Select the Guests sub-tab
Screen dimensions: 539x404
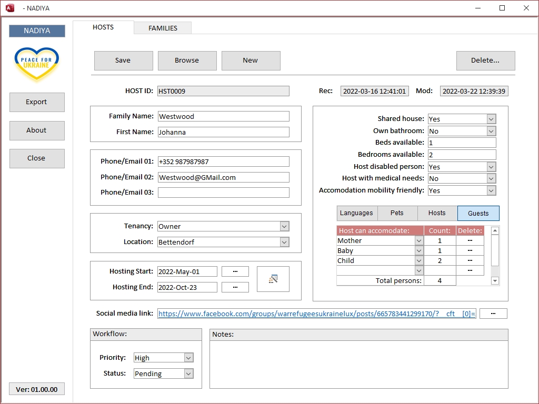tap(478, 214)
